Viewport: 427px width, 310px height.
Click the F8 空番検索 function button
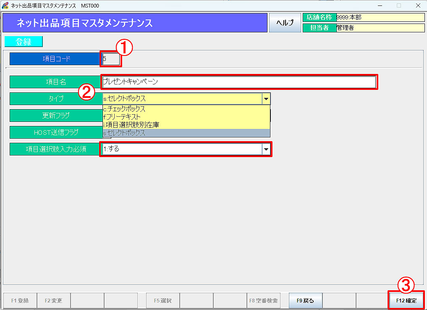263,300
